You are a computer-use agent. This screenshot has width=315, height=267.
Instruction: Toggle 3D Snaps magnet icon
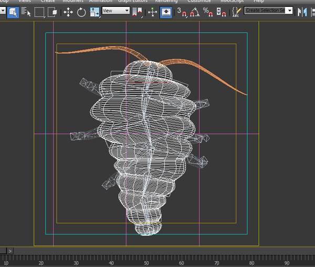(182, 12)
